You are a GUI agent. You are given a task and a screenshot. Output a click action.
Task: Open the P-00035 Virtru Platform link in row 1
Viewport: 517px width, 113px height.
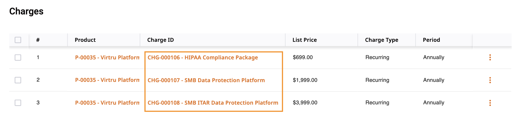coord(107,57)
